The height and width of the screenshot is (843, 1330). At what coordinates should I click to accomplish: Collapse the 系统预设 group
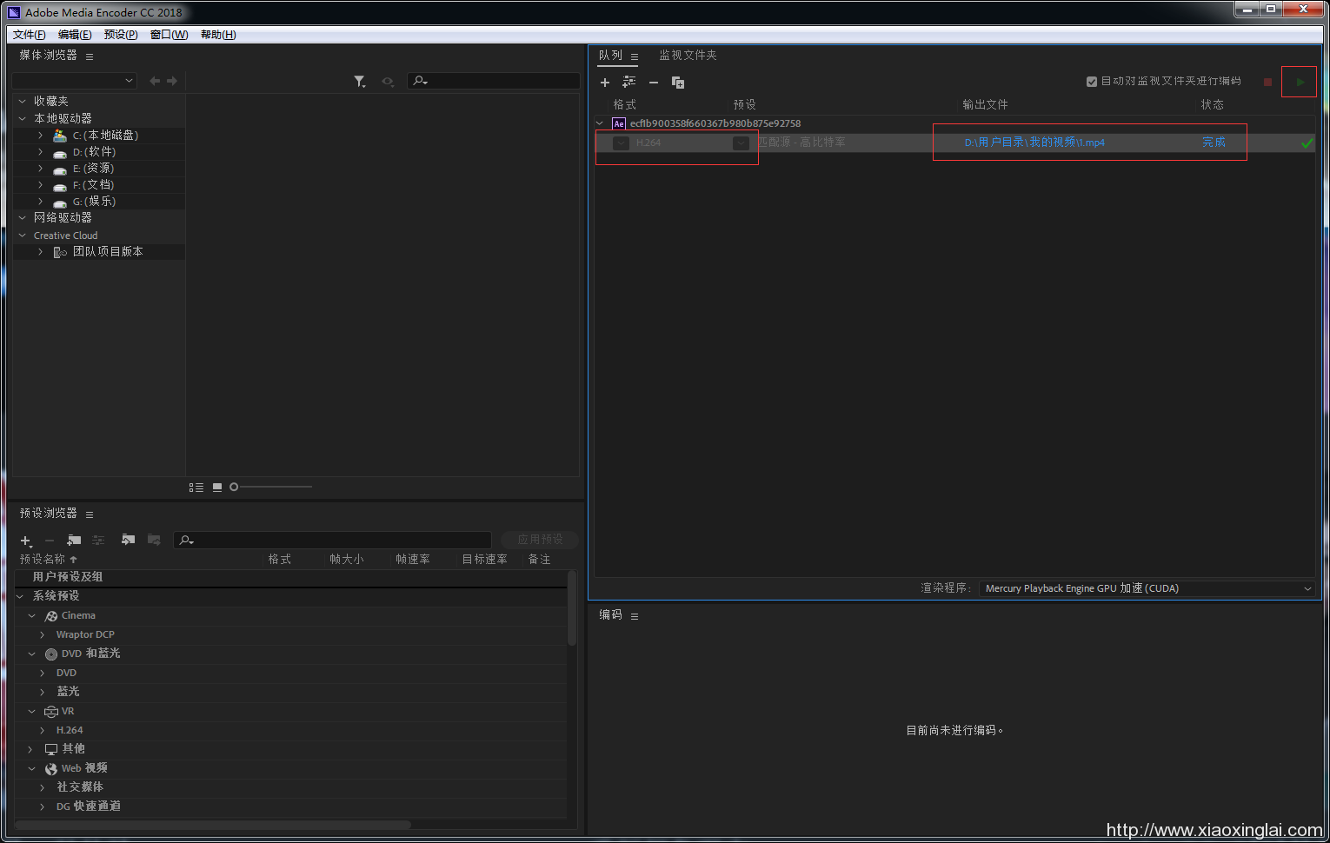[x=20, y=596]
